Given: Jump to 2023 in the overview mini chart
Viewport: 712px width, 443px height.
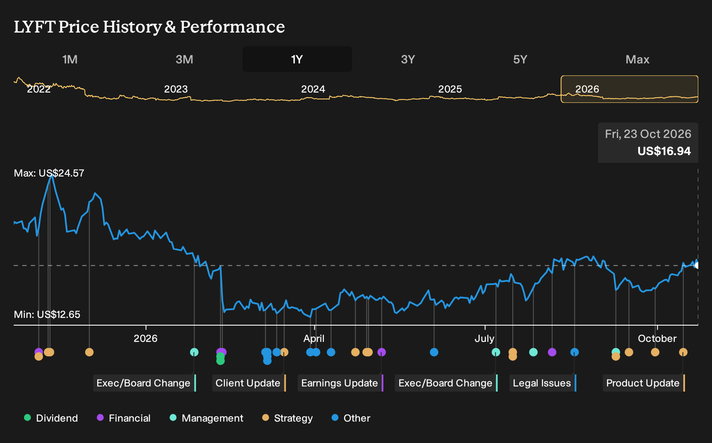Looking at the screenshot, I should (176, 89).
